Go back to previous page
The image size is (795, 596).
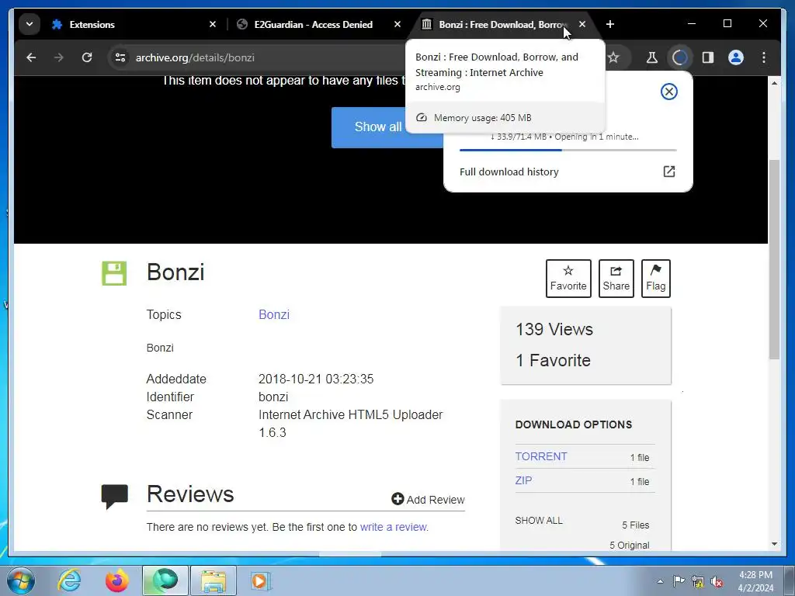click(x=31, y=57)
